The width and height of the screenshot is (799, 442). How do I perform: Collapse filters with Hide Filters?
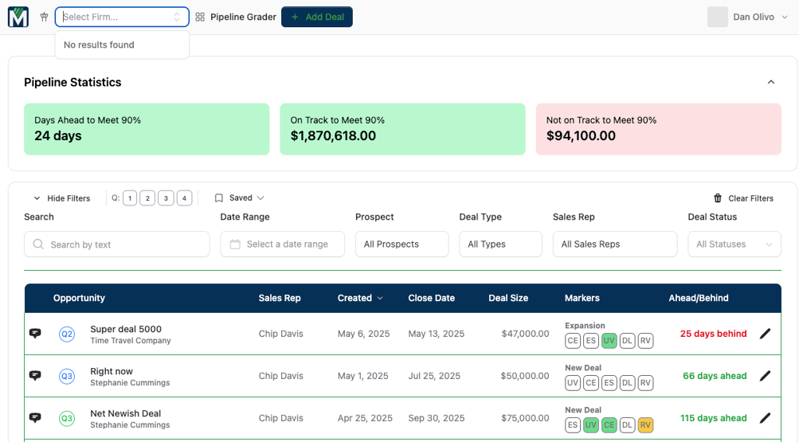pos(61,198)
